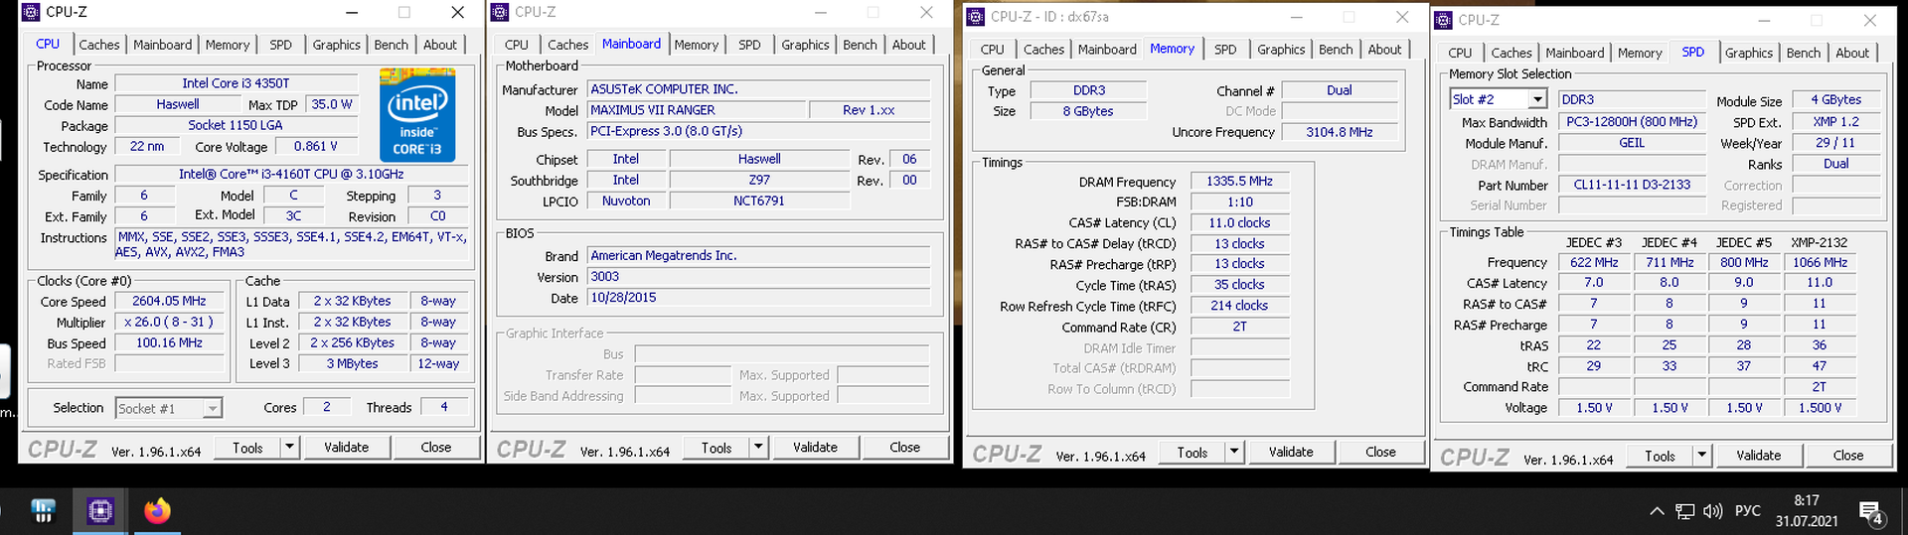Click the Level 3 cache value 3 MBytes
This screenshot has width=1908, height=535.
(x=353, y=363)
